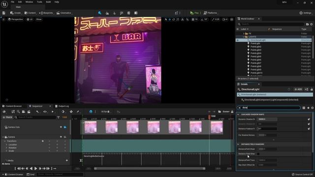Open the Edit menu
The height and width of the screenshot is (177, 315).
(20, 2)
